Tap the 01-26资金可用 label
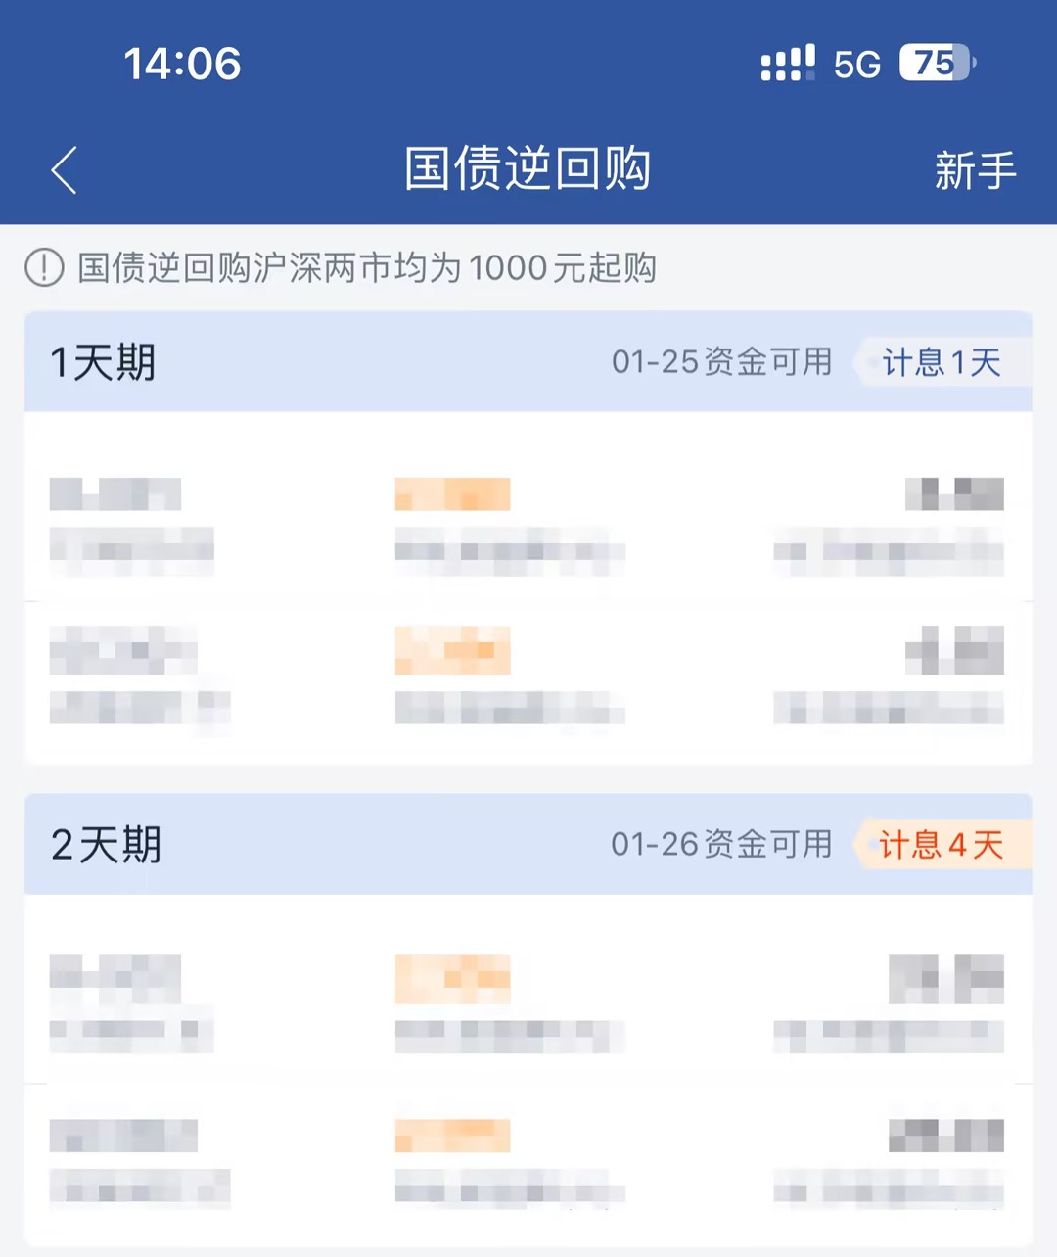The width and height of the screenshot is (1057, 1257). point(722,844)
